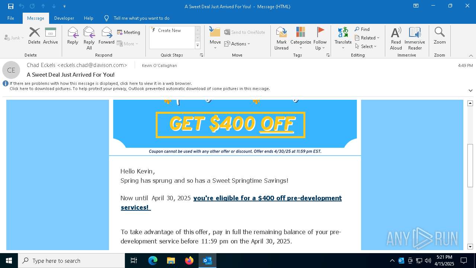
Task: Switch to Outlook in the taskbar
Action: pos(208,261)
